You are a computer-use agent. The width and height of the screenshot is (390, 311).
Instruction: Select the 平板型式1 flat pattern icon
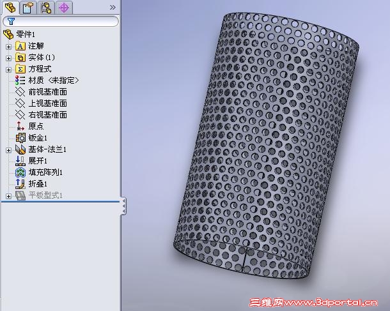pyautogui.click(x=20, y=195)
